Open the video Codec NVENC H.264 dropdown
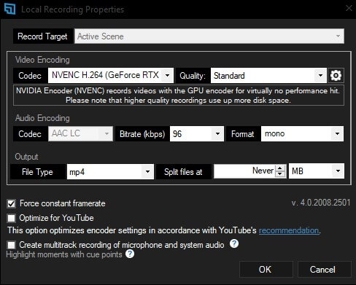The image size is (356, 285). [x=111, y=75]
